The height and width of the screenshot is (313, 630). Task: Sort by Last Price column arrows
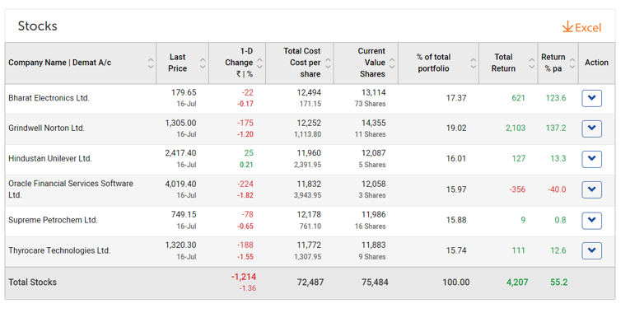coord(203,63)
